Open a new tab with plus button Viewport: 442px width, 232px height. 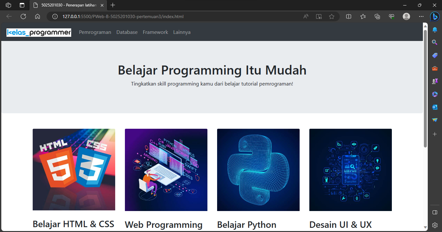[x=113, y=5]
